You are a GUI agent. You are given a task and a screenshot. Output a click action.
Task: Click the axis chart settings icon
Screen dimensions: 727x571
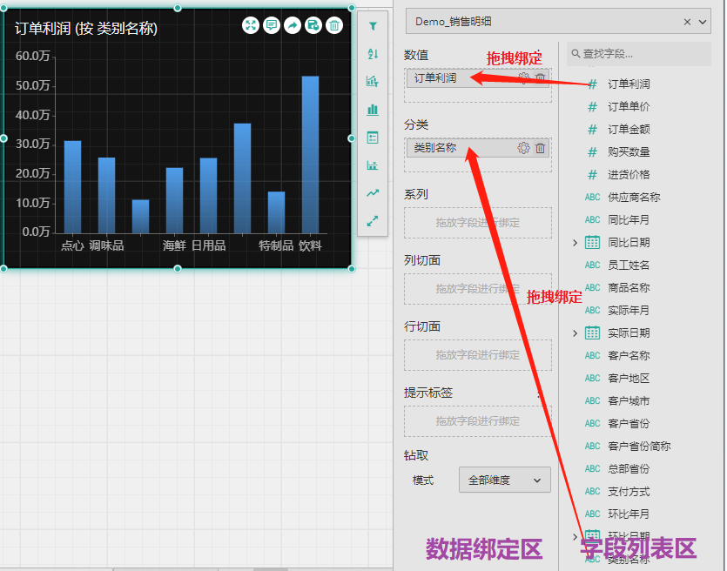pos(373,165)
